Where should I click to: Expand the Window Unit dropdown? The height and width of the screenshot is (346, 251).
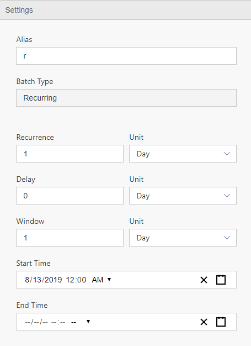(183, 238)
